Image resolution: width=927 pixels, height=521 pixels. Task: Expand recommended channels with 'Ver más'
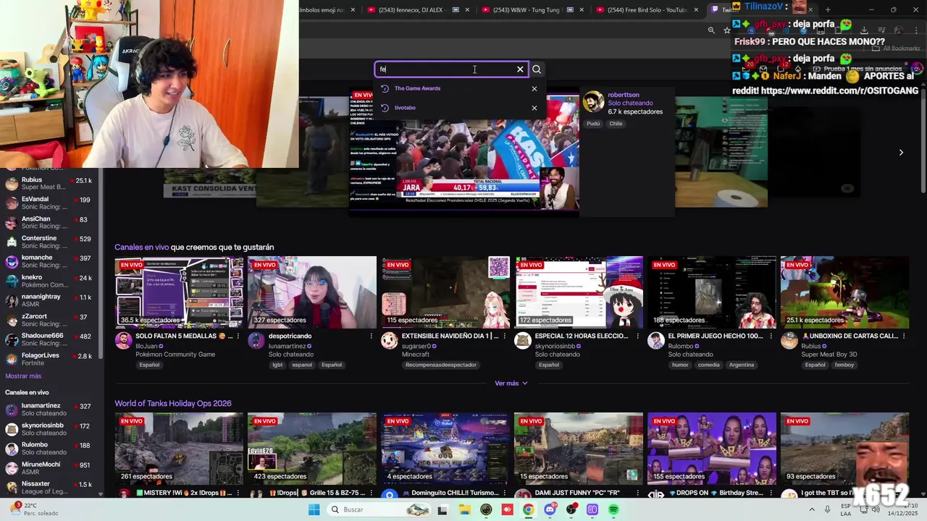click(x=511, y=384)
